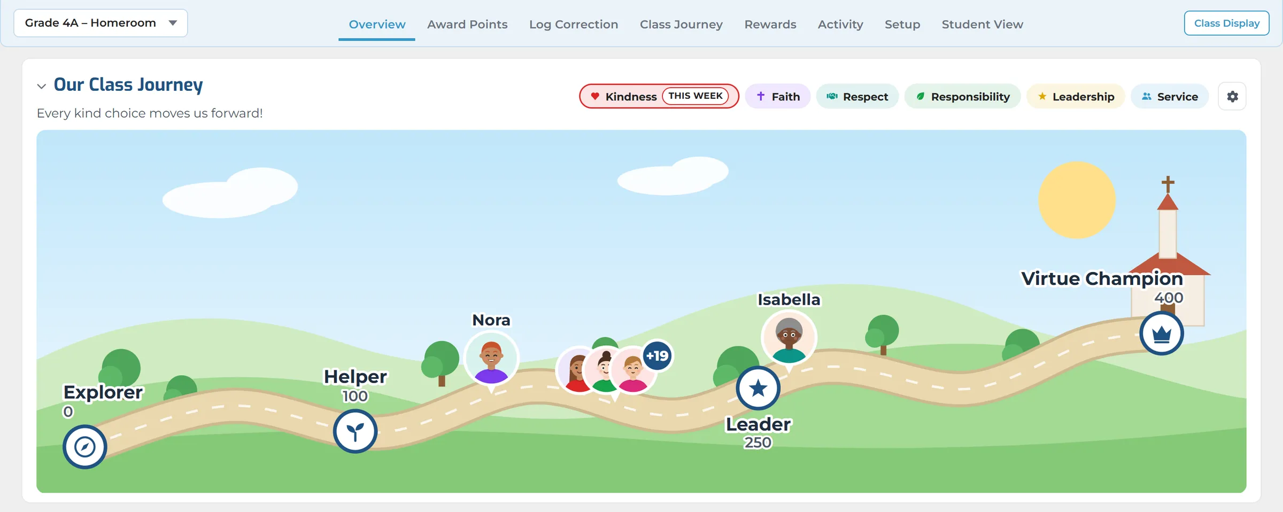Collapse the Our Class Journey section chevron
Viewport: 1283px width, 512px height.
pos(42,86)
